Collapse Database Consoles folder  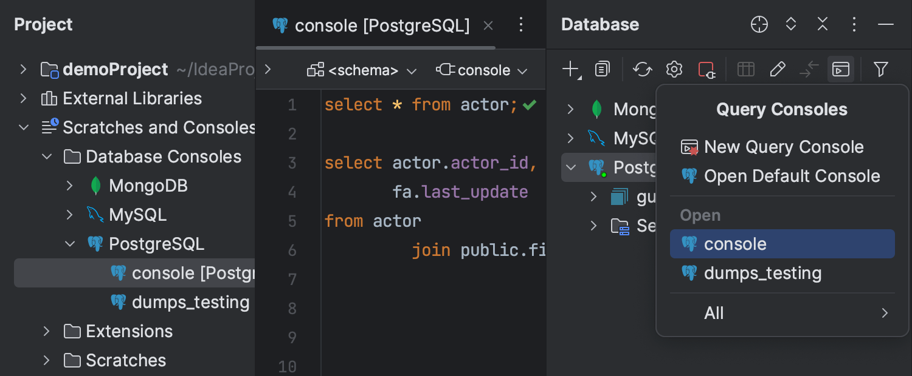[46, 156]
